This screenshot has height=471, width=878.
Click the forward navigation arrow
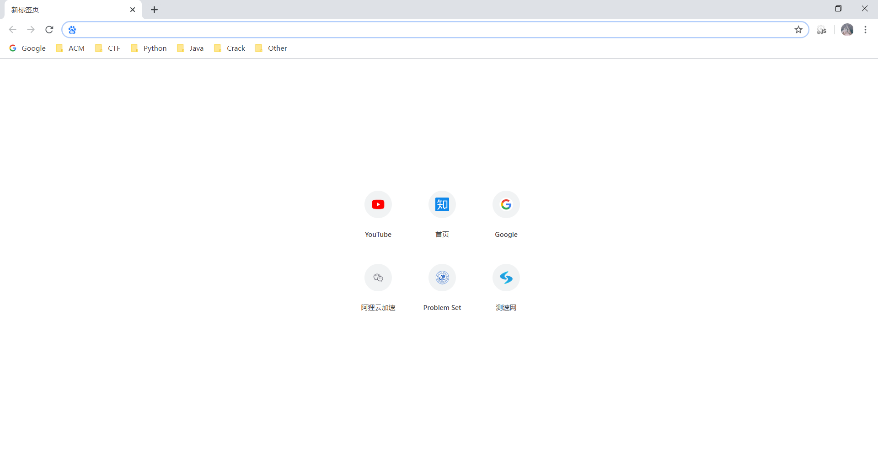pyautogui.click(x=31, y=30)
